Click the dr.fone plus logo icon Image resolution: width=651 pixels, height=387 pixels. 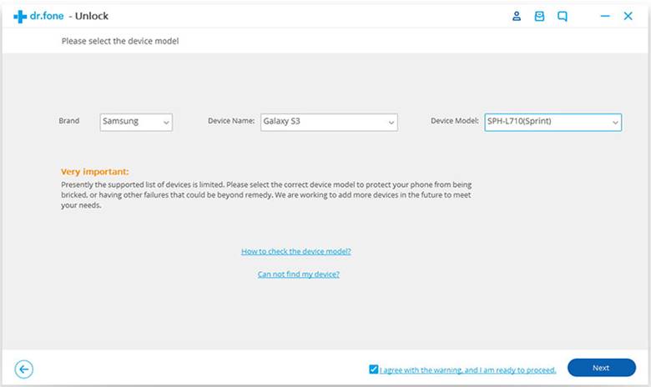pyautogui.click(x=20, y=16)
